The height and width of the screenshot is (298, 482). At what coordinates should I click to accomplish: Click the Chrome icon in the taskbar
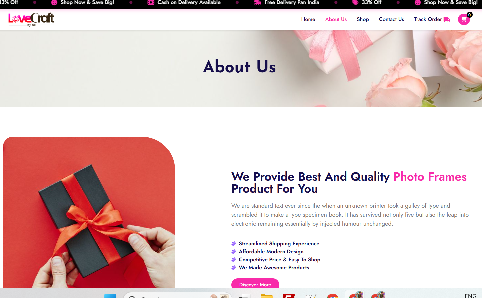pos(333,296)
